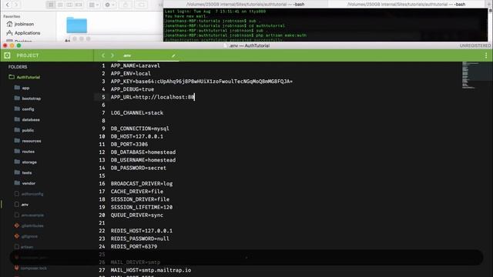Viewport: 493px width, 277px height.
Task: Click the SESSION_LIFETIME=120 line
Action: point(142,207)
